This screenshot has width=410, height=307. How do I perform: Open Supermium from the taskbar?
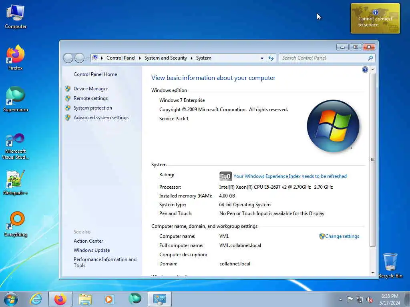point(135,299)
